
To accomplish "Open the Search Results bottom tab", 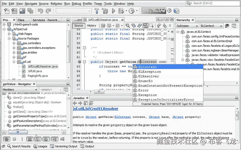I will click(19, 146).
